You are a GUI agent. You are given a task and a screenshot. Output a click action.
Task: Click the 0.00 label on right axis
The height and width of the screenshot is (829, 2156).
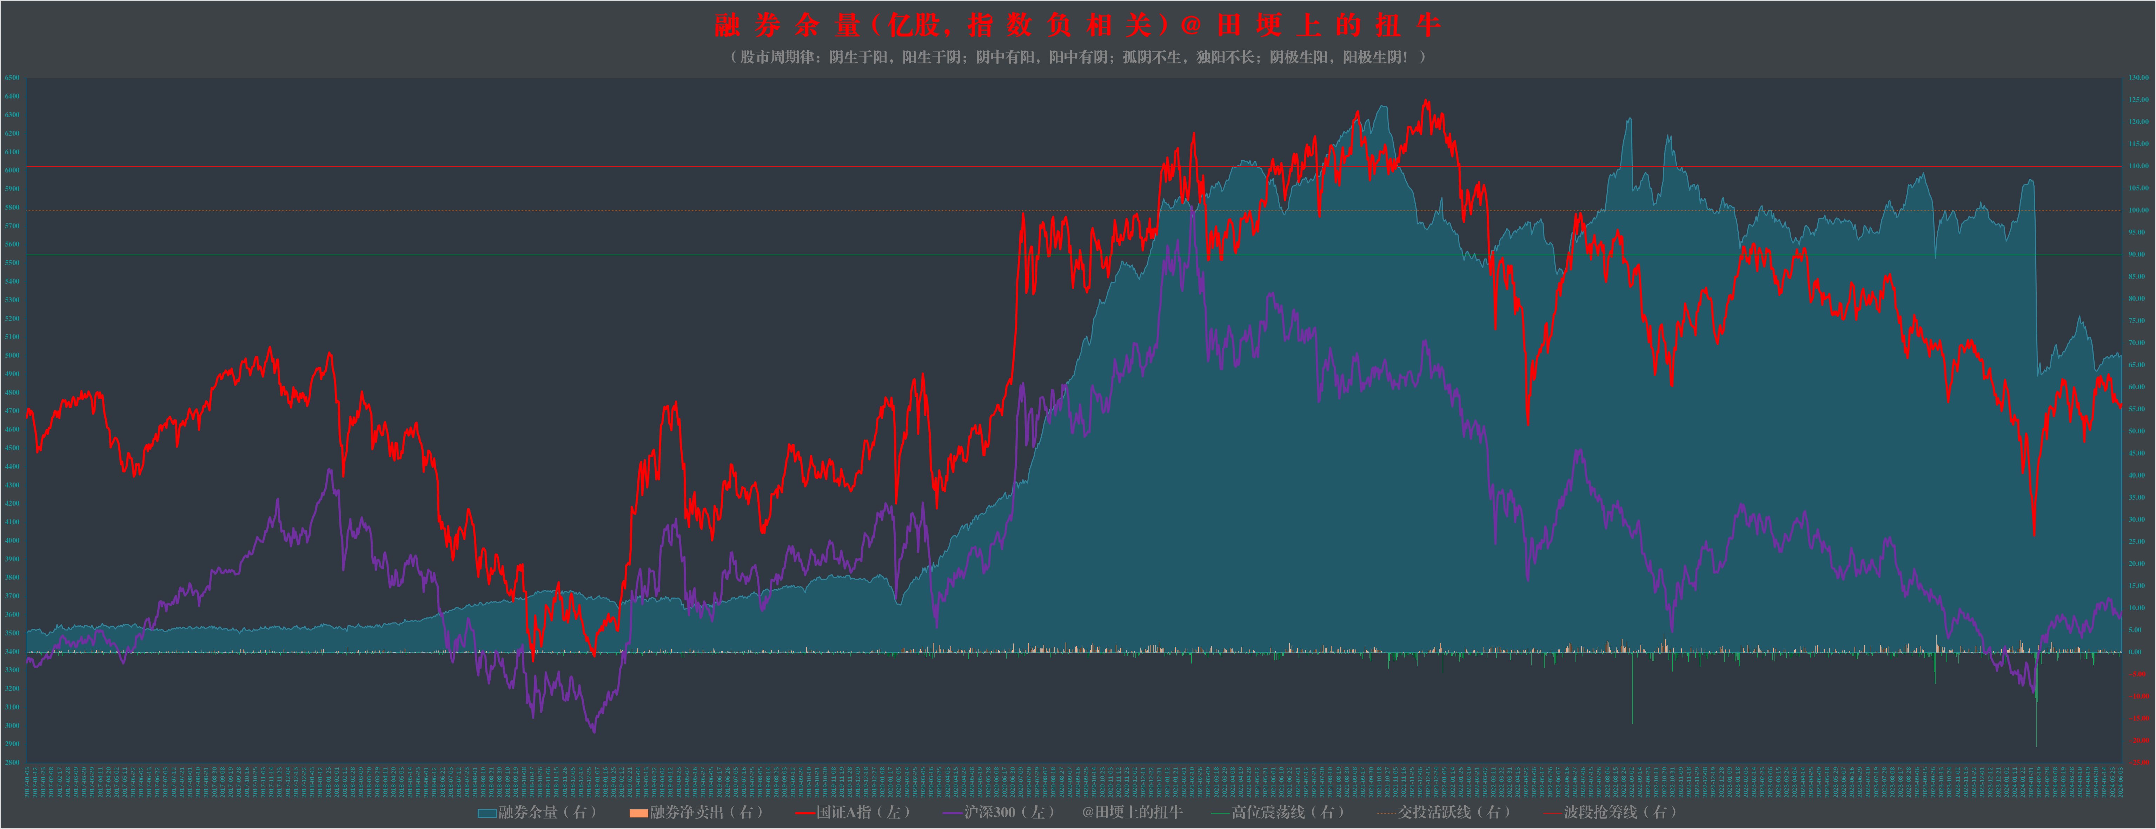[x=2135, y=652]
